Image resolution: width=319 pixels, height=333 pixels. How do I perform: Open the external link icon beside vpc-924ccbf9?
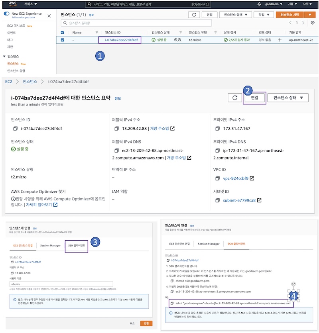coord(252,178)
